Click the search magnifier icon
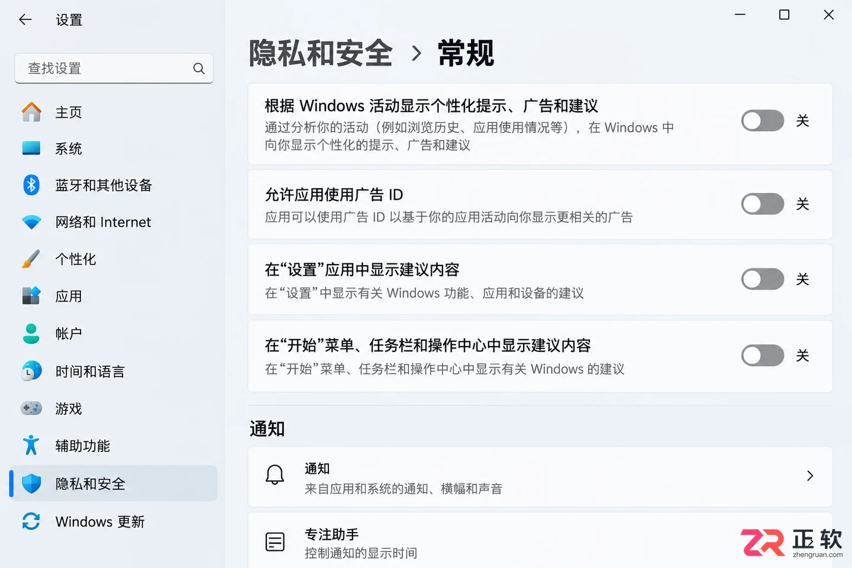The image size is (852, 568). pos(199,69)
